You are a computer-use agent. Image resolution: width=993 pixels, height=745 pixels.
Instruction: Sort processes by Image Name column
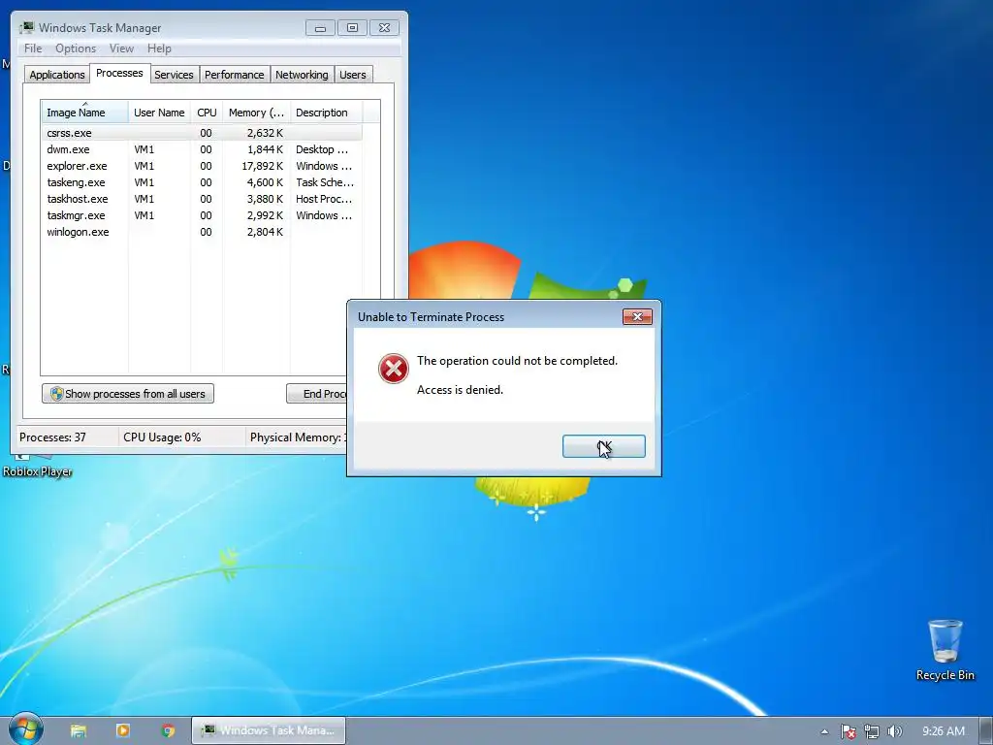85,113
